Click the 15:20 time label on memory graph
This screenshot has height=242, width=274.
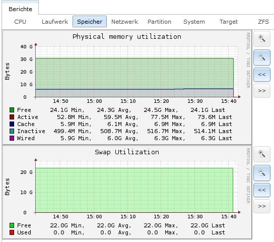(x=161, y=101)
